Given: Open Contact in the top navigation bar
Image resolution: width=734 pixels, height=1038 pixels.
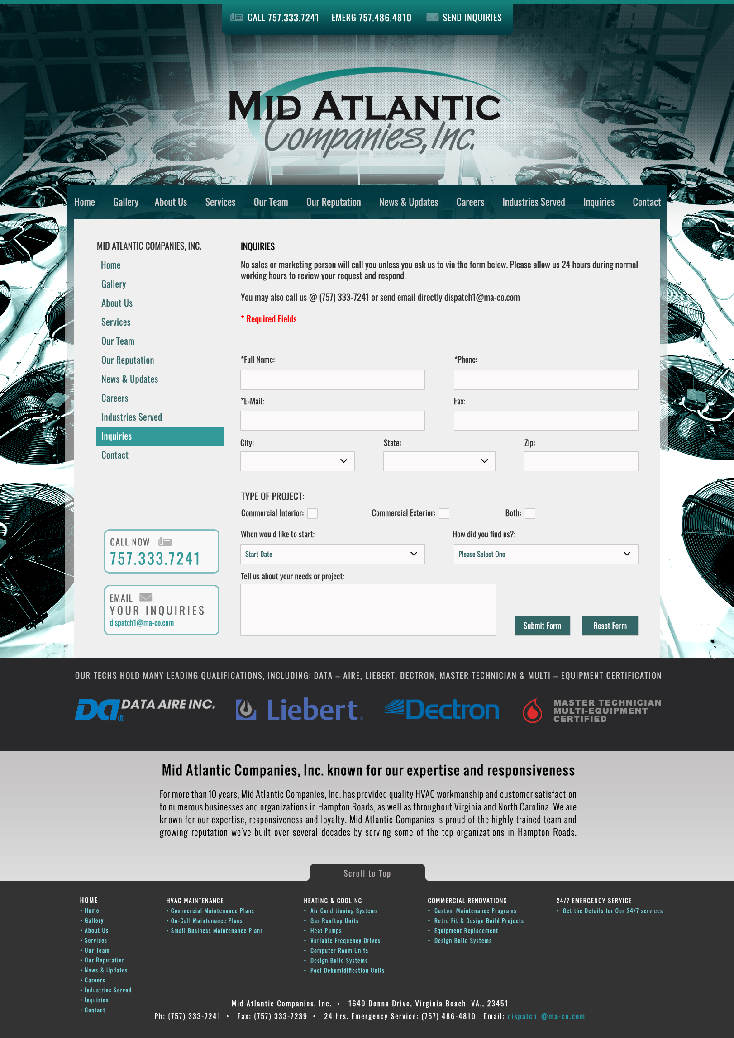Looking at the screenshot, I should click(647, 202).
